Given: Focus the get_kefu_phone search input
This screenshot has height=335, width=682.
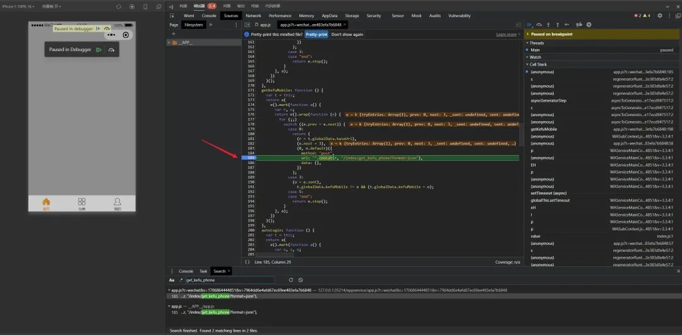Looking at the screenshot, I should point(230,280).
